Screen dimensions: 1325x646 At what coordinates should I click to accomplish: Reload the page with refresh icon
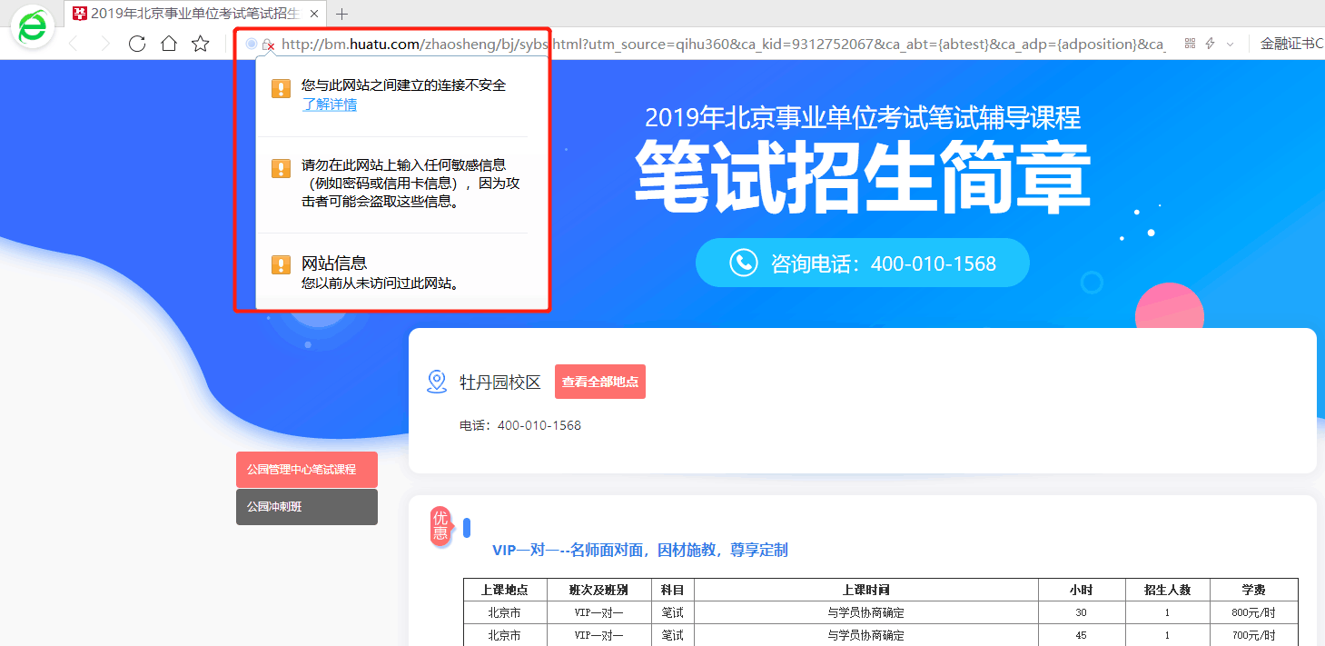pos(137,44)
